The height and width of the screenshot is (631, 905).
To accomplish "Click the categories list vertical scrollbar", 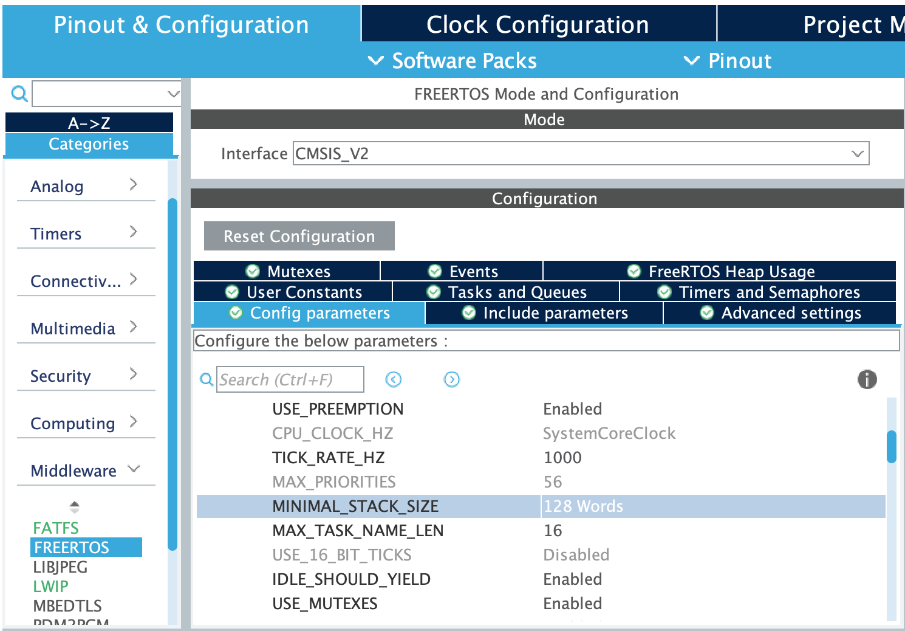I will (x=172, y=374).
